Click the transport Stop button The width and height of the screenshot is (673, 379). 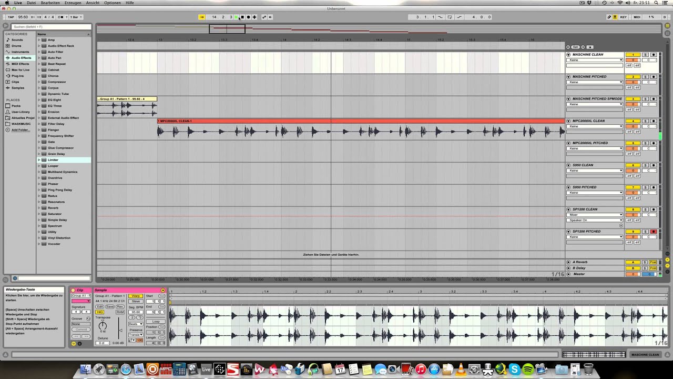tap(242, 17)
